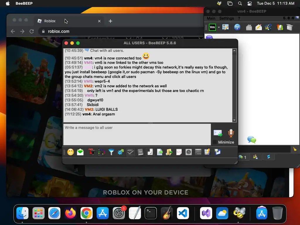300x225 pixels.
Task: Click the blue broadcast antenna icon
Action: 237,27
